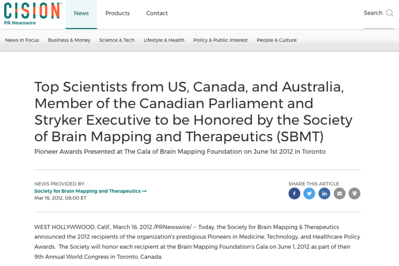
Task: Open Lifestyle & Health category
Action: tap(164, 40)
